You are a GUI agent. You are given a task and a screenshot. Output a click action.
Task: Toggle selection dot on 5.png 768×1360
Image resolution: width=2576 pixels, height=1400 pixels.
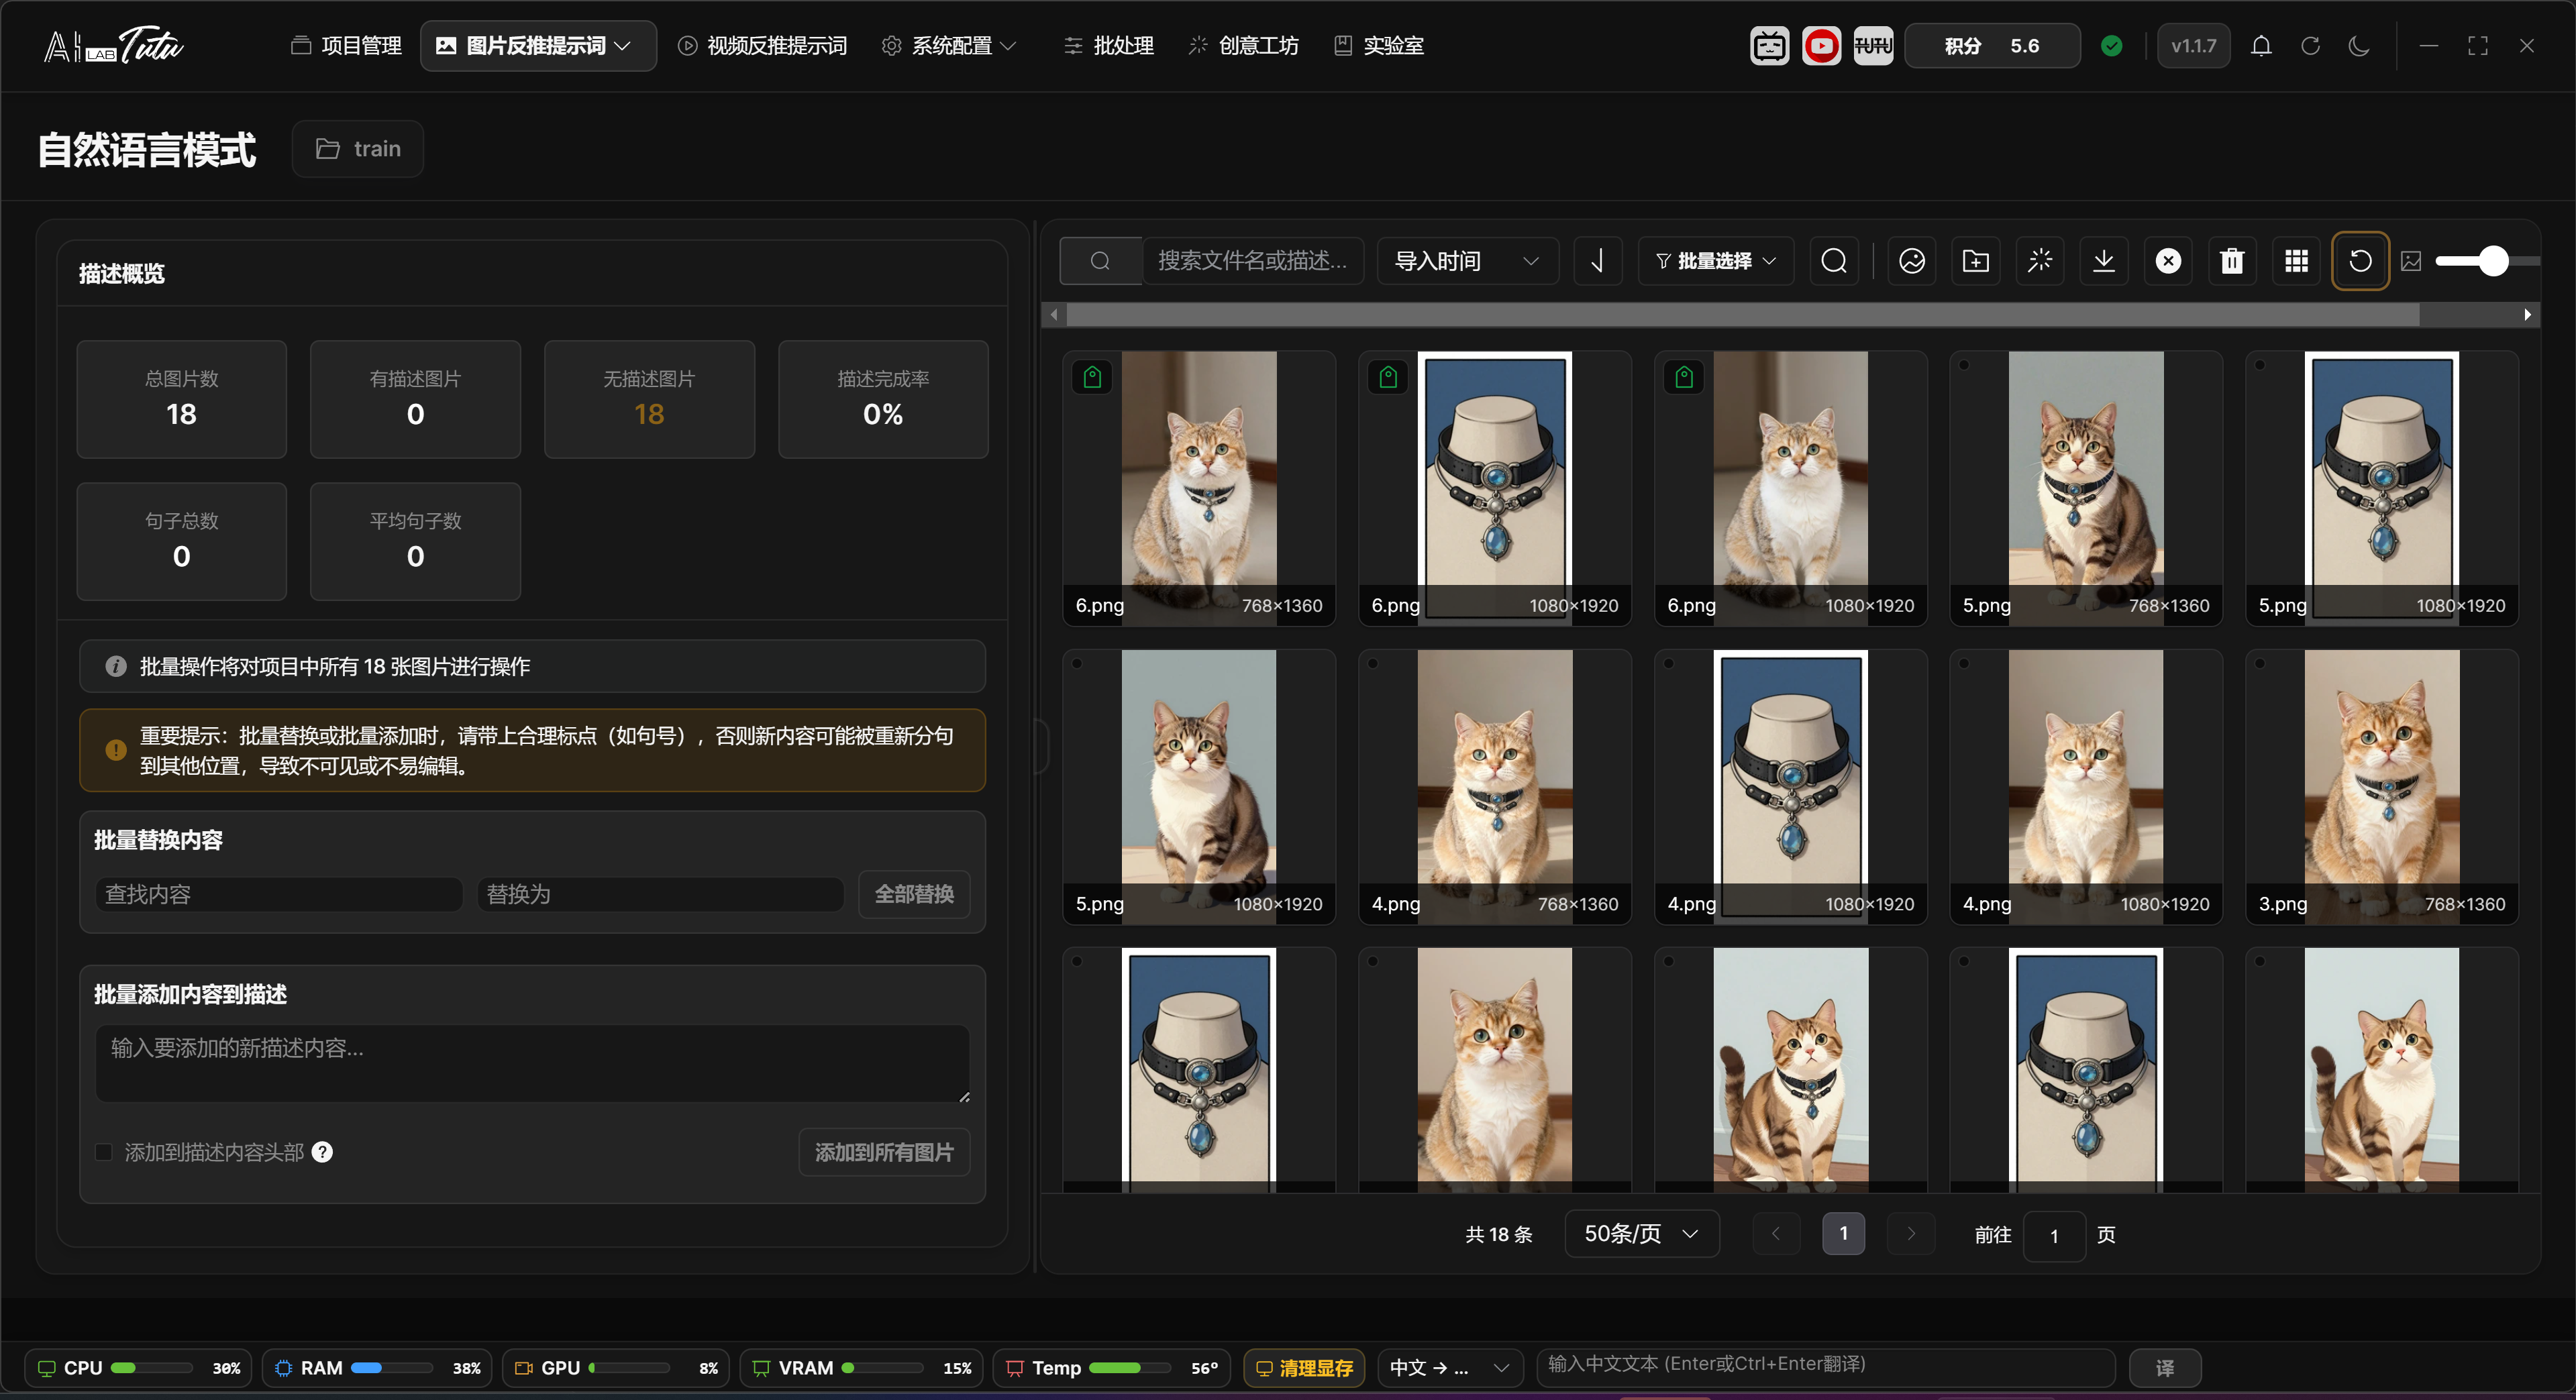pos(1964,365)
